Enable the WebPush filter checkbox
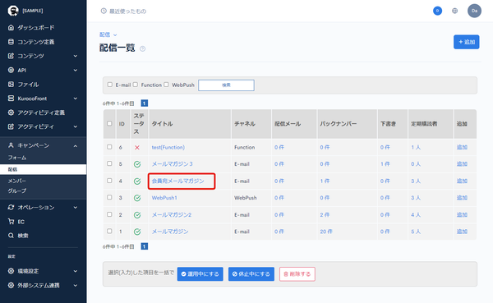This screenshot has width=493, height=303. coord(166,85)
